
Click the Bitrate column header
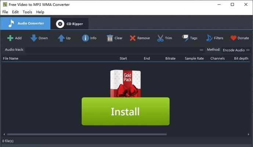point(170,58)
